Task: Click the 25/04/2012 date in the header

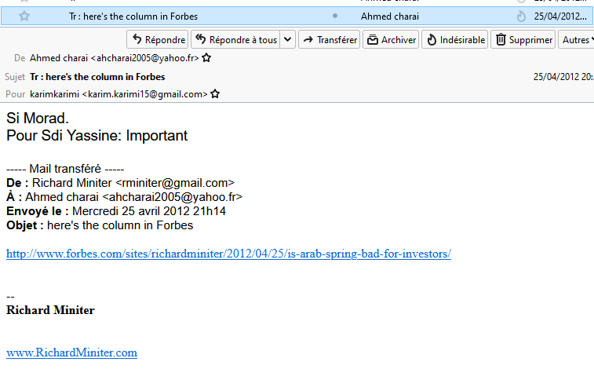Action: coord(561,77)
